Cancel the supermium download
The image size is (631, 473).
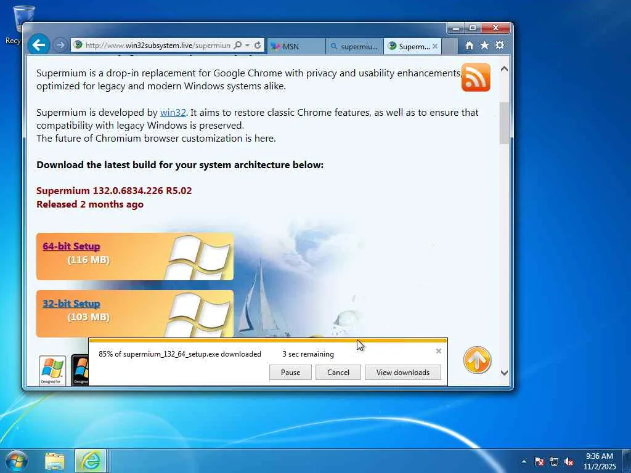338,373
